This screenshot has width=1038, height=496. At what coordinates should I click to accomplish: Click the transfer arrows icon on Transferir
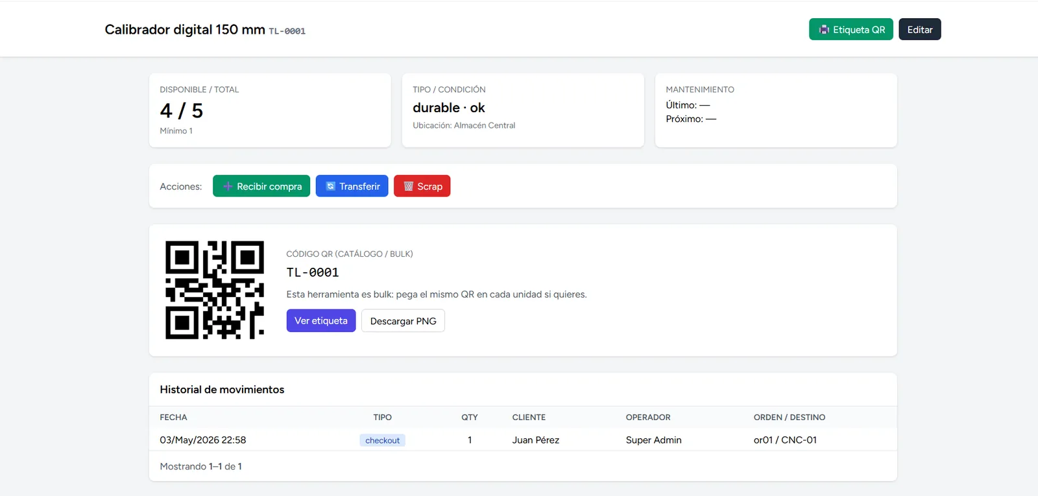[330, 186]
